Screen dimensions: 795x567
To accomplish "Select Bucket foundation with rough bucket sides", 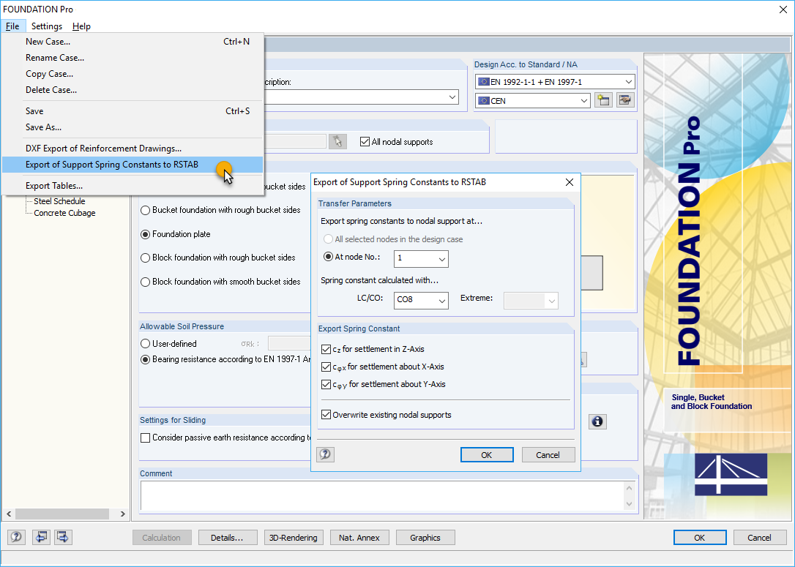I will click(145, 210).
